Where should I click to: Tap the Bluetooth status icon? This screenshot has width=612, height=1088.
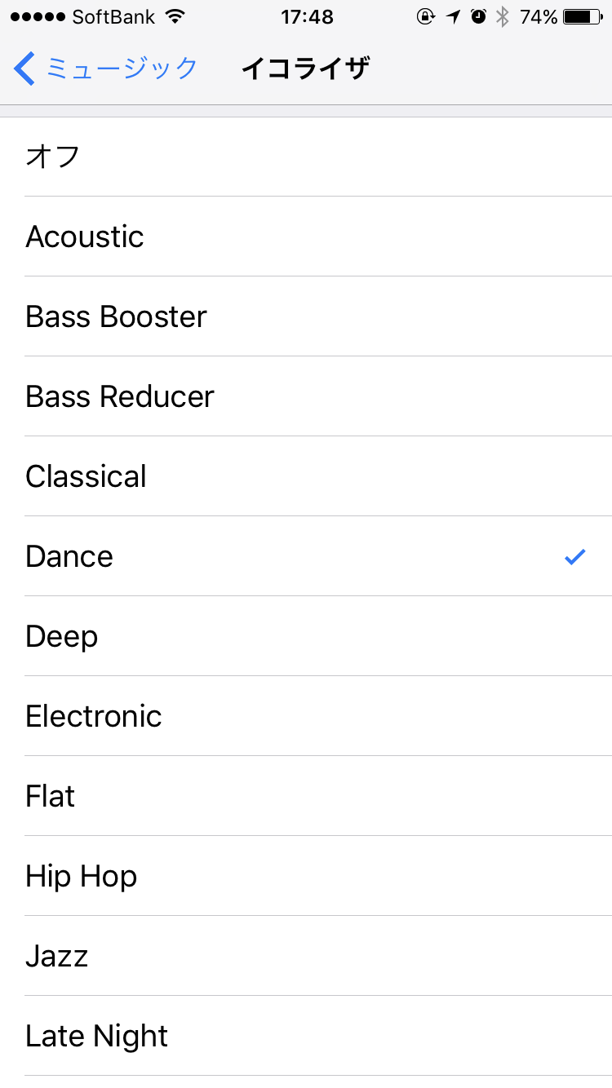503,16
